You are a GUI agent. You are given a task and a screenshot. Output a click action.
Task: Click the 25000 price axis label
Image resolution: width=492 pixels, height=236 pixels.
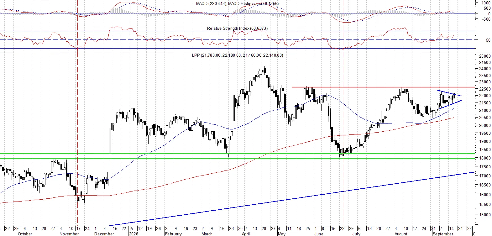[x=485, y=56]
